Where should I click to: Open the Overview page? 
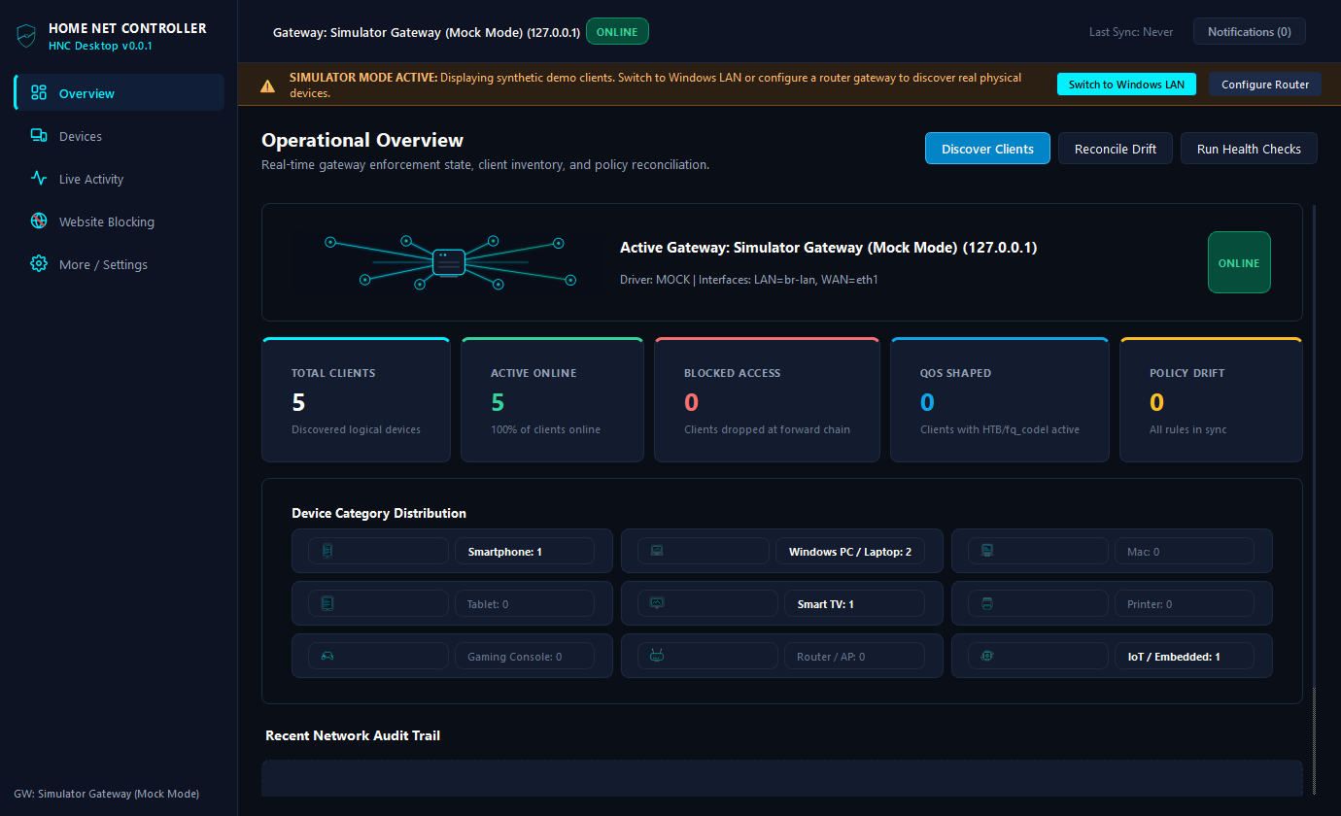click(x=120, y=93)
